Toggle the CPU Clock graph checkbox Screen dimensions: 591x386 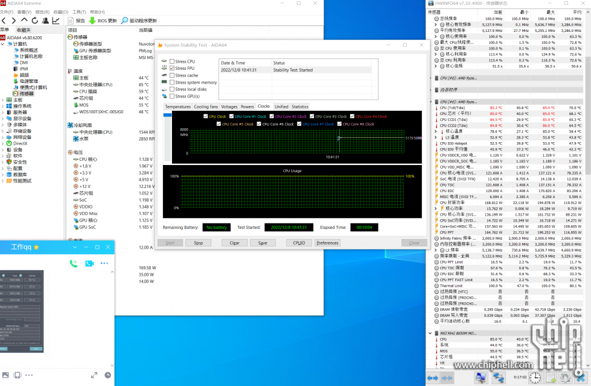[205, 116]
